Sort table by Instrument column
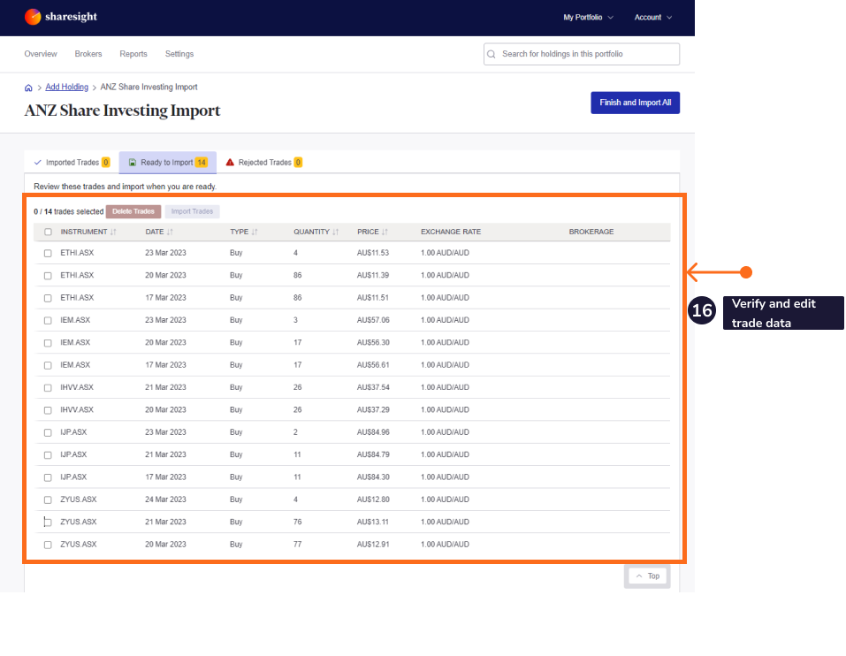The height and width of the screenshot is (656, 846). (x=113, y=232)
